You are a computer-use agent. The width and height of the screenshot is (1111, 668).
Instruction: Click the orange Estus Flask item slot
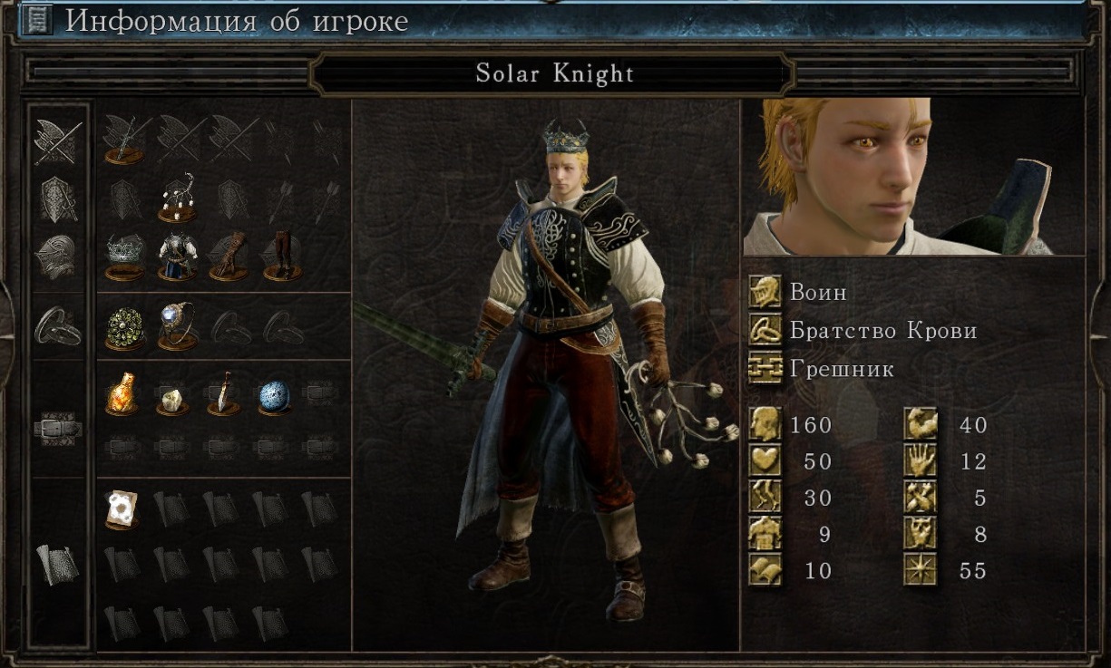tap(124, 393)
